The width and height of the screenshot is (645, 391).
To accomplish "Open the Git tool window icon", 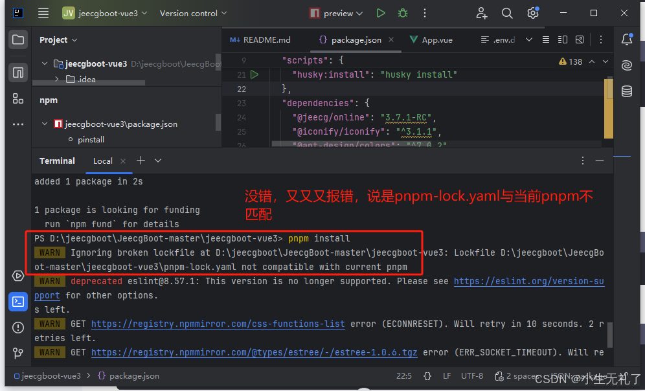I will pos(18,353).
